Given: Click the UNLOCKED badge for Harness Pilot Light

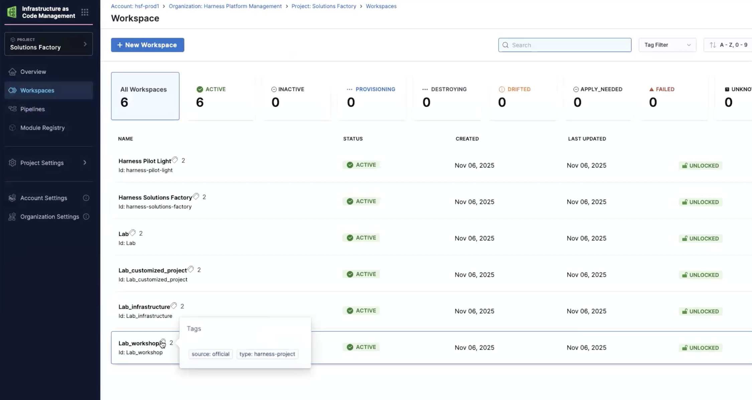Looking at the screenshot, I should tap(700, 166).
